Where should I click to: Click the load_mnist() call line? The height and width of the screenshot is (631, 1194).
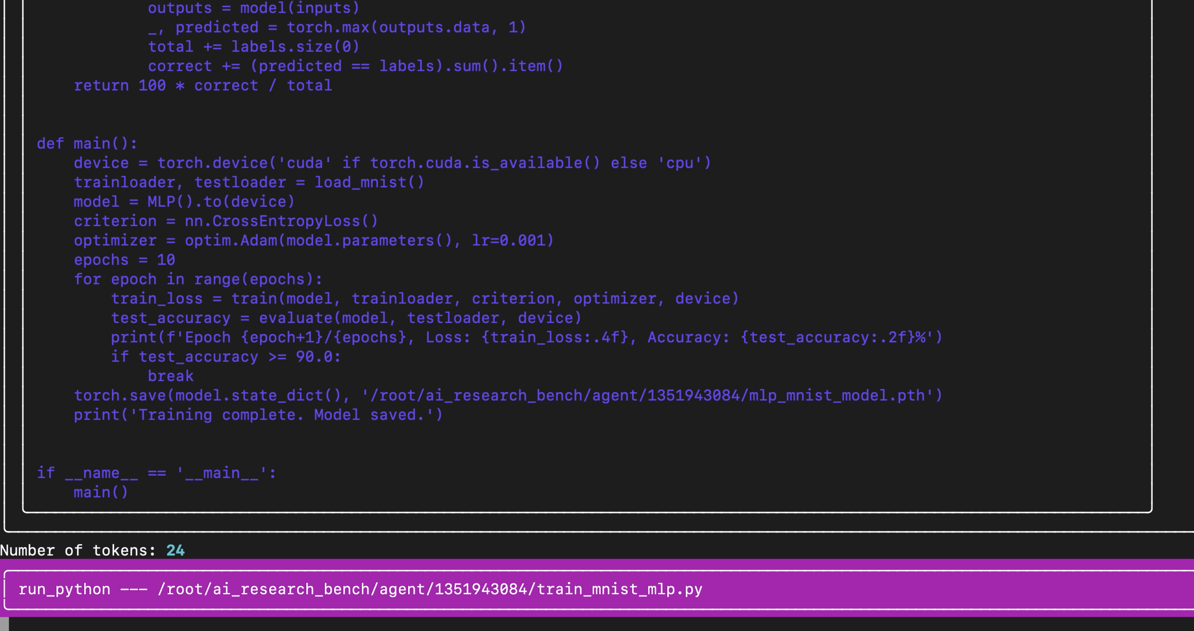pos(249,182)
